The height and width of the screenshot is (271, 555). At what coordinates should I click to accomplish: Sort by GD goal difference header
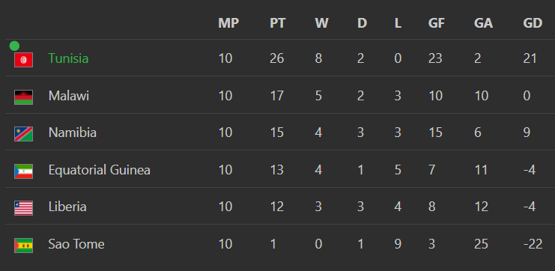pos(533,23)
